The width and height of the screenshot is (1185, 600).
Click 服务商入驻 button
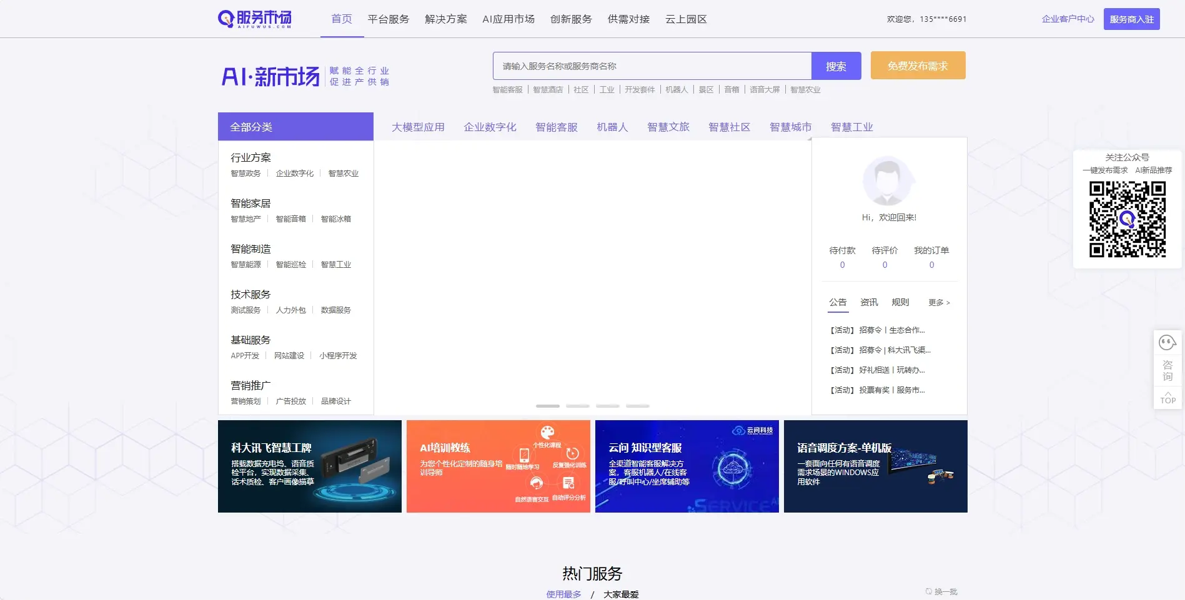pos(1131,19)
